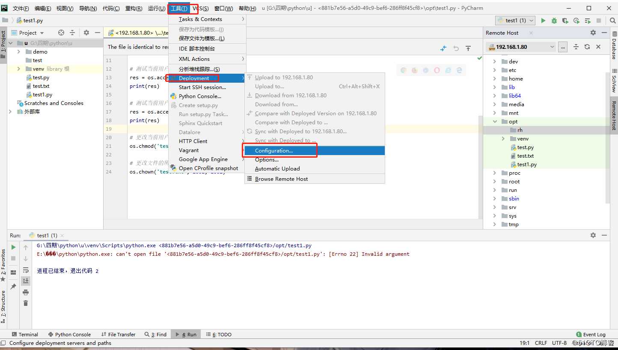Toggle tool window bars icon in status bar corner
The image size is (618, 350).
click(3, 343)
